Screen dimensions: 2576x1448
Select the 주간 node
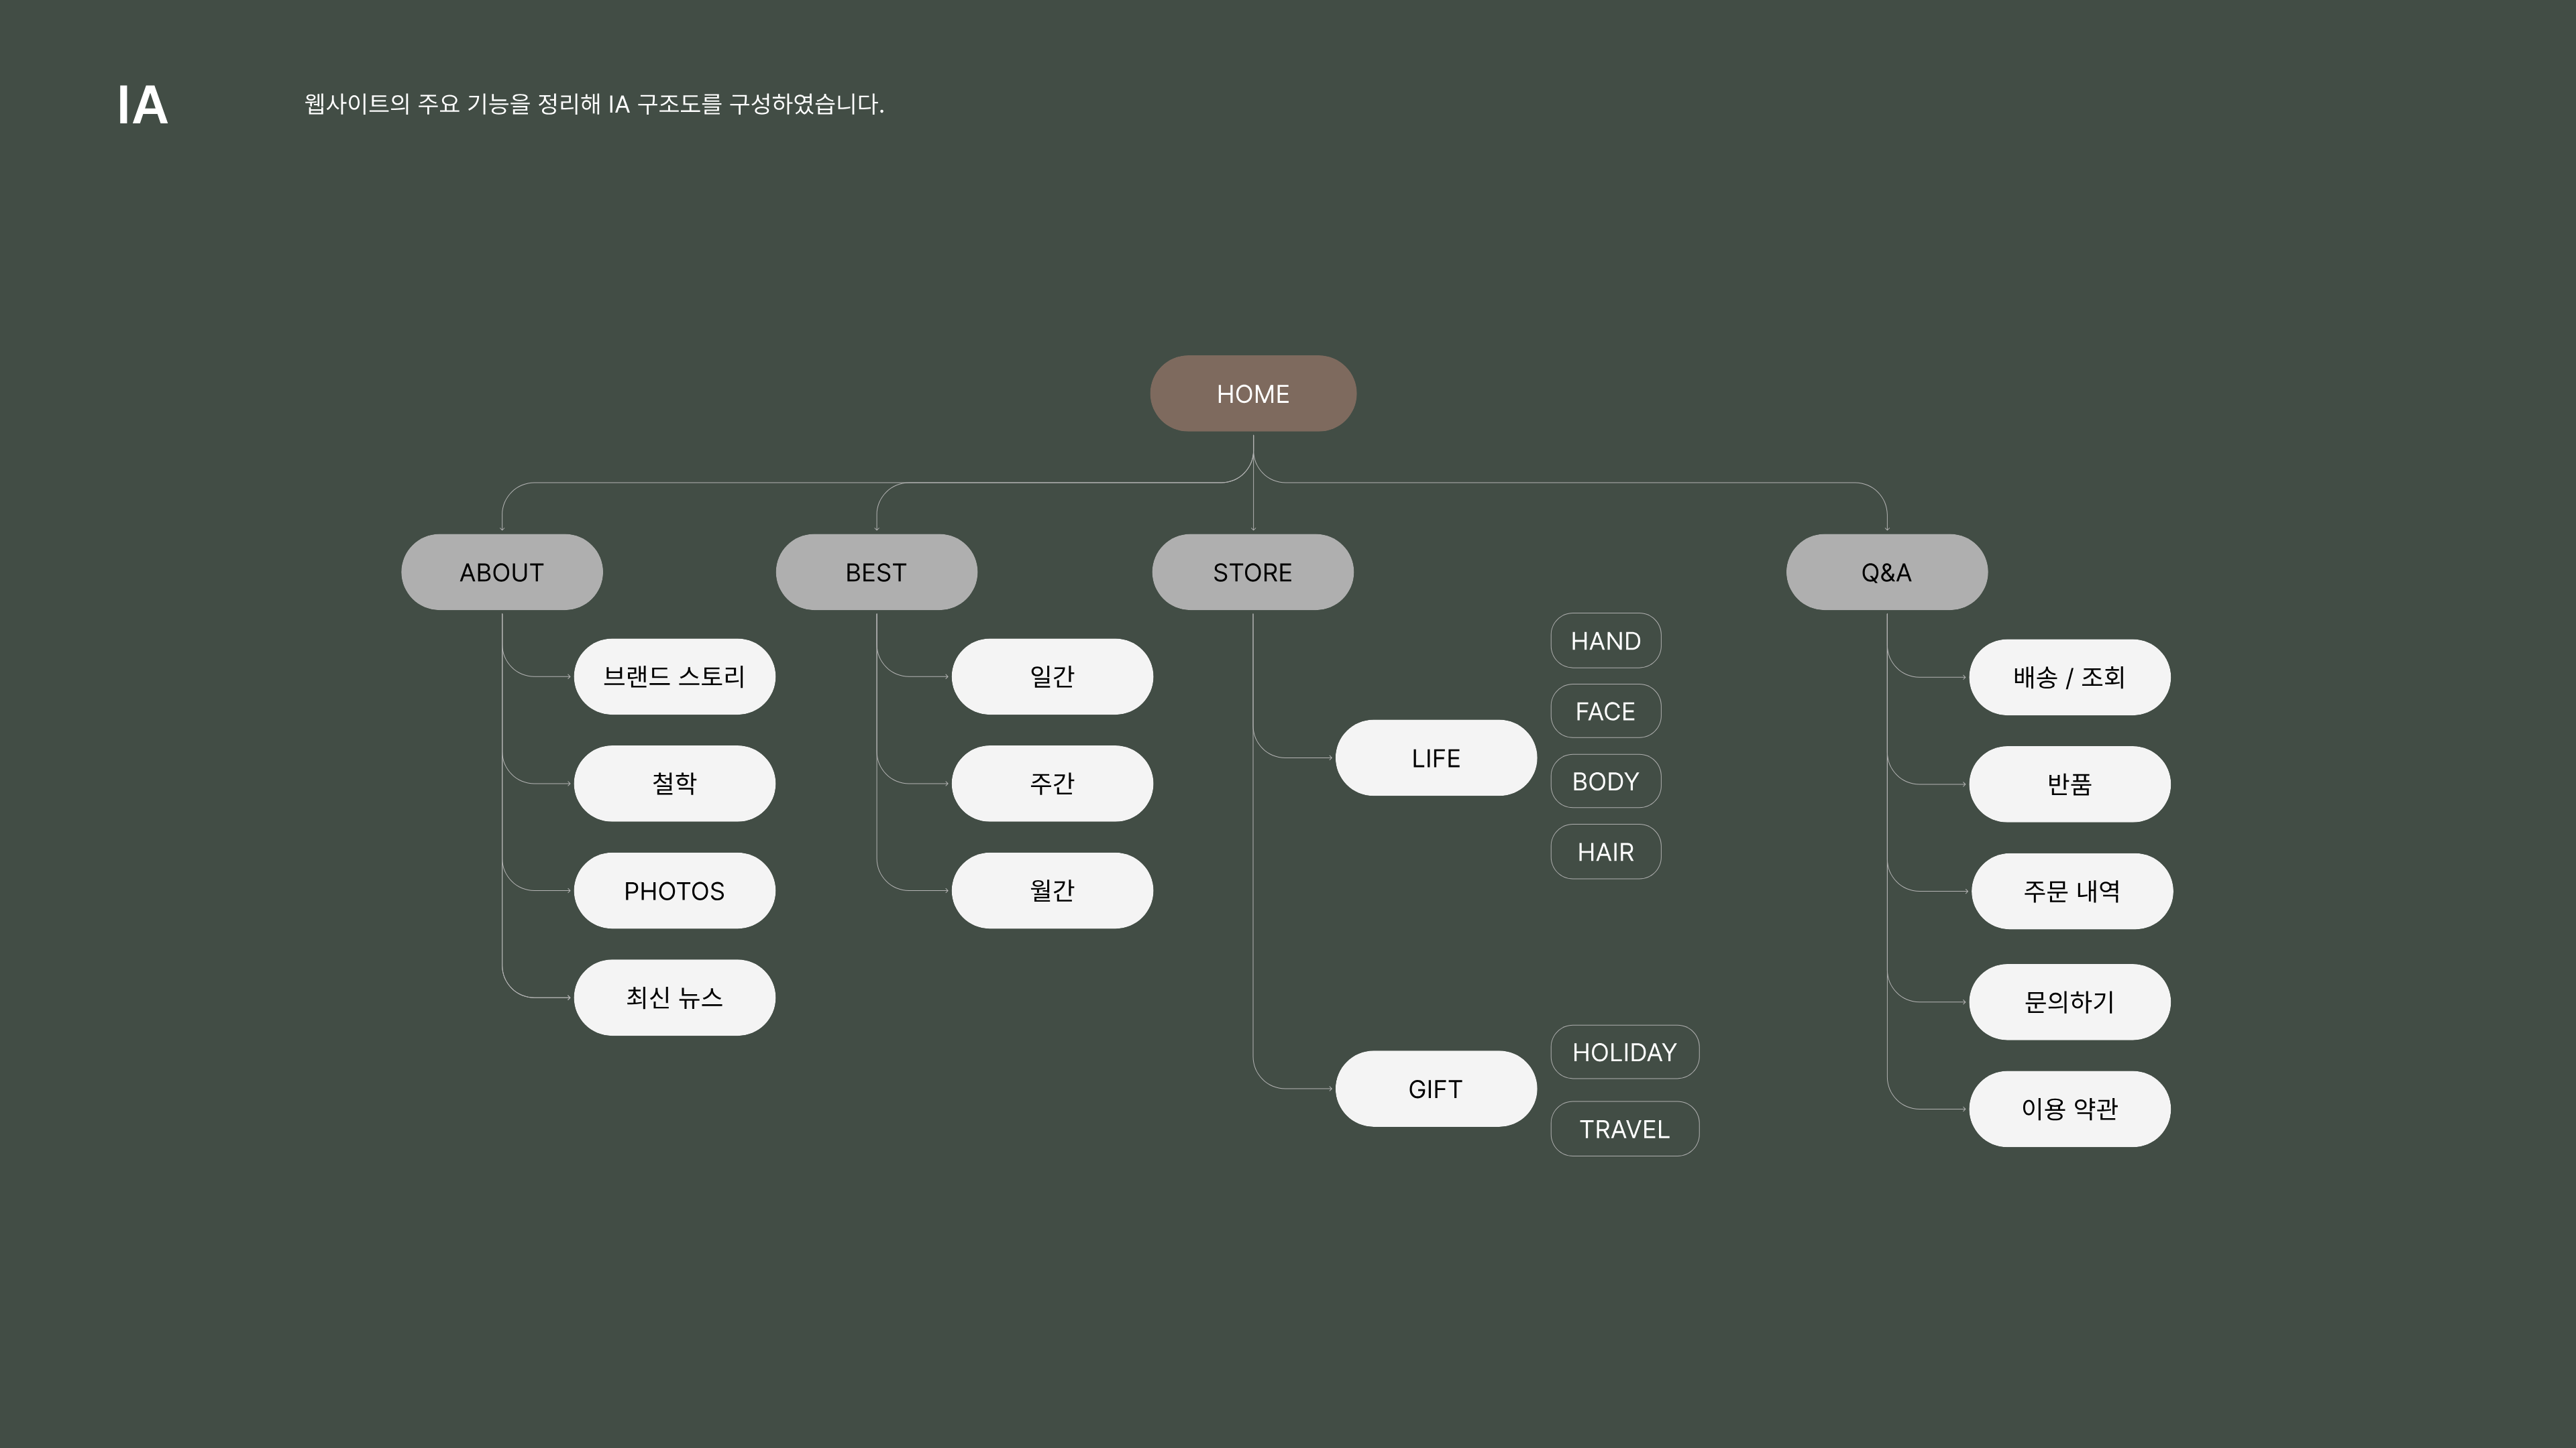click(x=1052, y=784)
